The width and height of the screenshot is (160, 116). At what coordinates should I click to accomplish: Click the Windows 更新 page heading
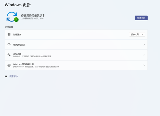point(18,5)
